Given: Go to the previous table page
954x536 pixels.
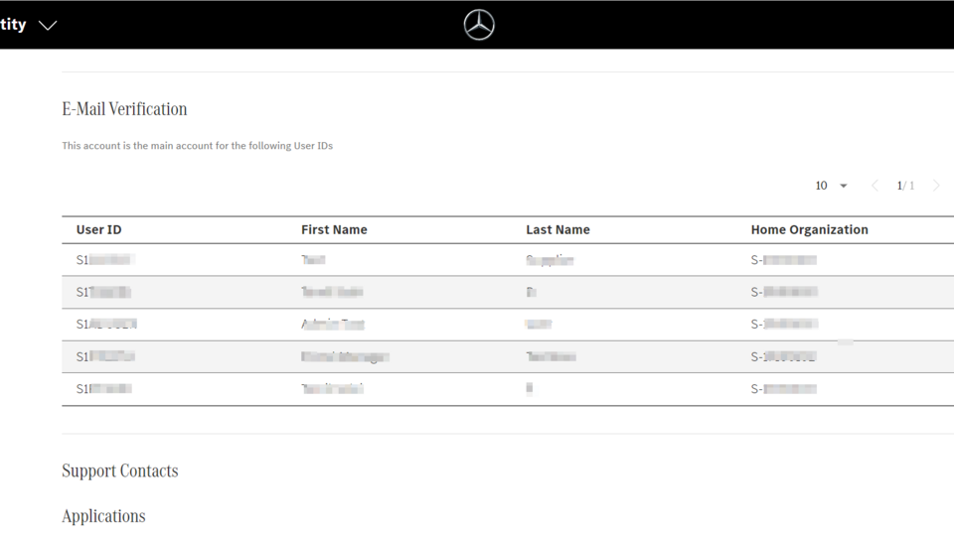Looking at the screenshot, I should tap(874, 186).
